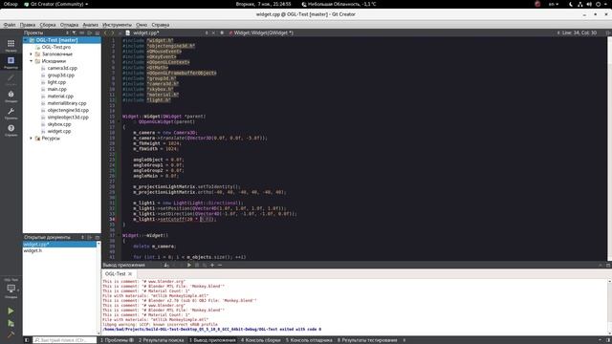
Task: Select skybox.cpp in the project tree
Action: pyautogui.click(x=59, y=124)
